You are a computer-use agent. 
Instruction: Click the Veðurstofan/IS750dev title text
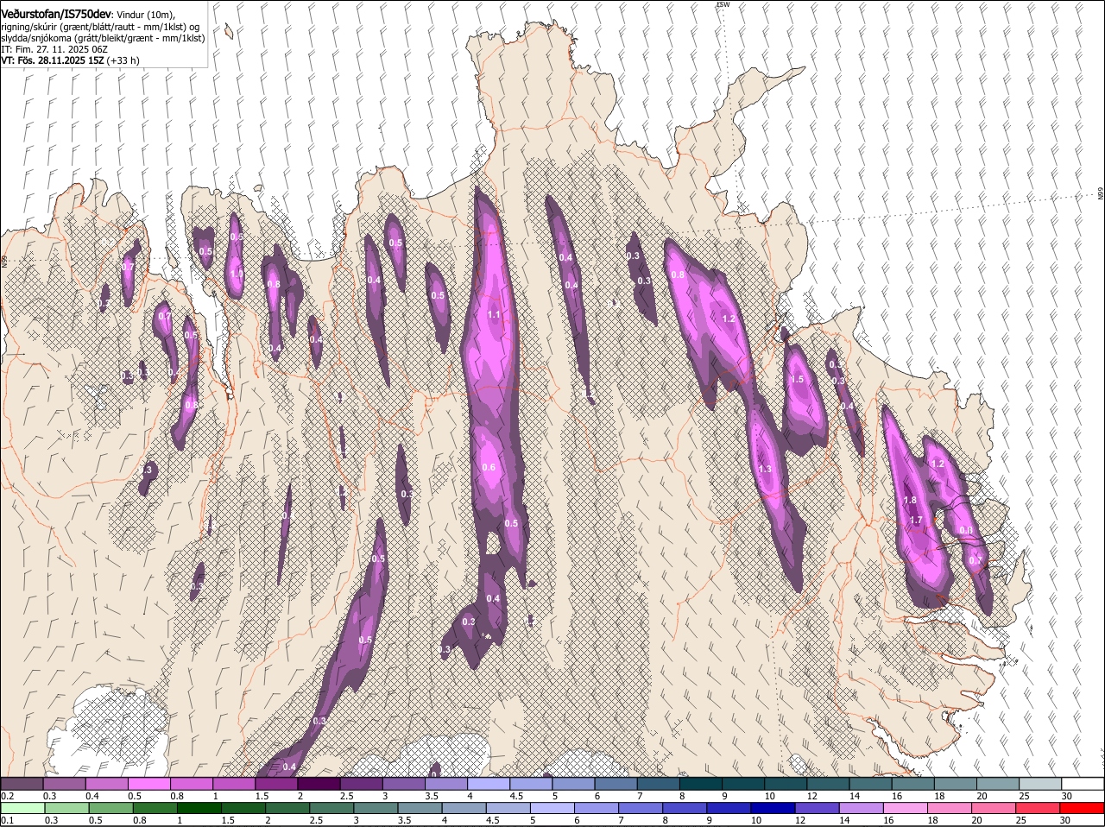click(x=56, y=14)
